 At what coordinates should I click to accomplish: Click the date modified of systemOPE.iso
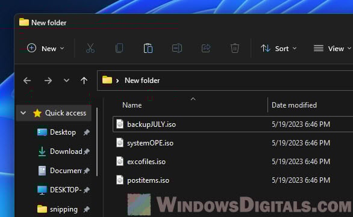[x=301, y=143]
